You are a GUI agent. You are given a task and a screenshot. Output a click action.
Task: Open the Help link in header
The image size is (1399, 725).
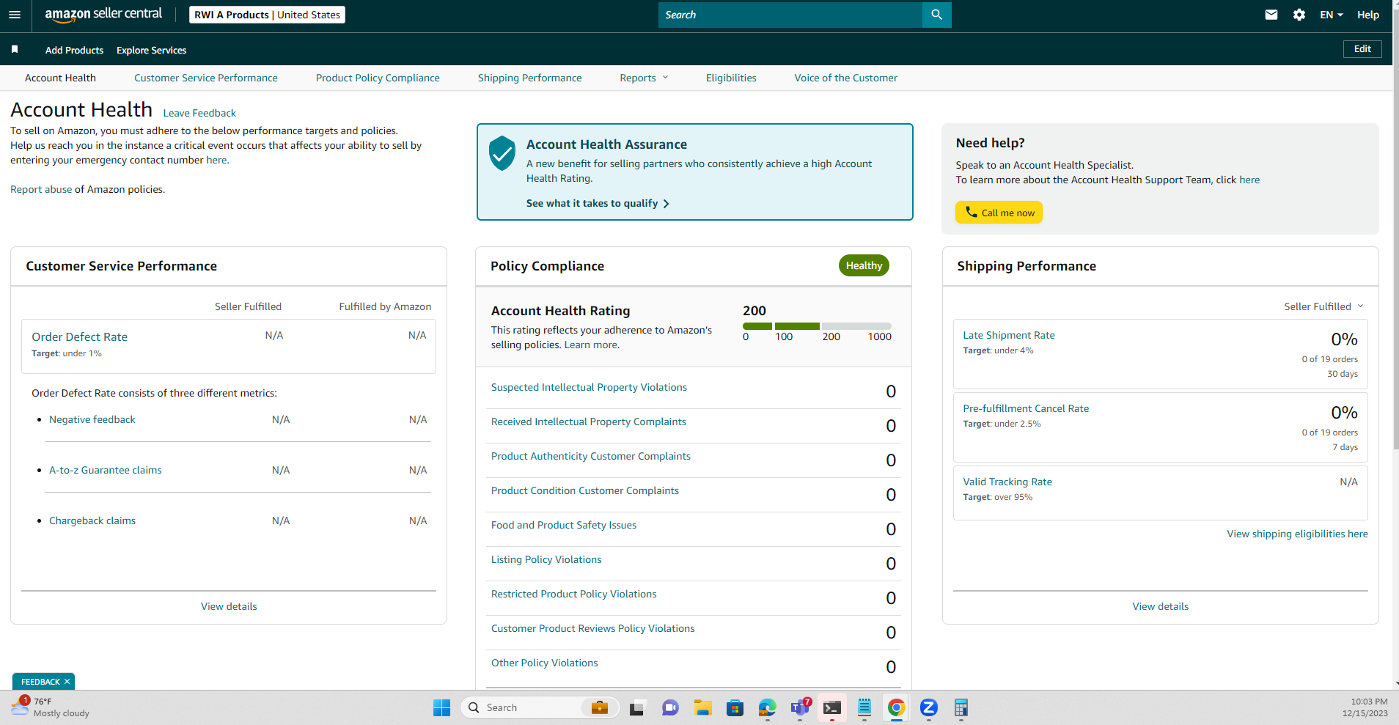point(1367,15)
